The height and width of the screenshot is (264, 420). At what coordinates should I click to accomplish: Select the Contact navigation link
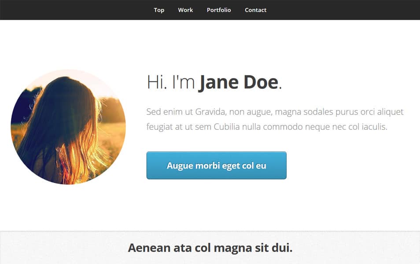[x=255, y=10]
